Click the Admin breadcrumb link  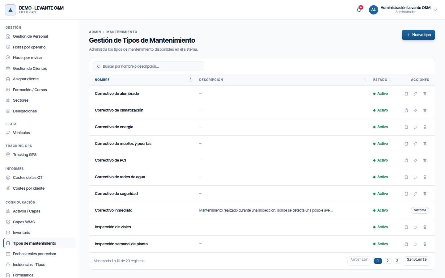[x=95, y=32]
